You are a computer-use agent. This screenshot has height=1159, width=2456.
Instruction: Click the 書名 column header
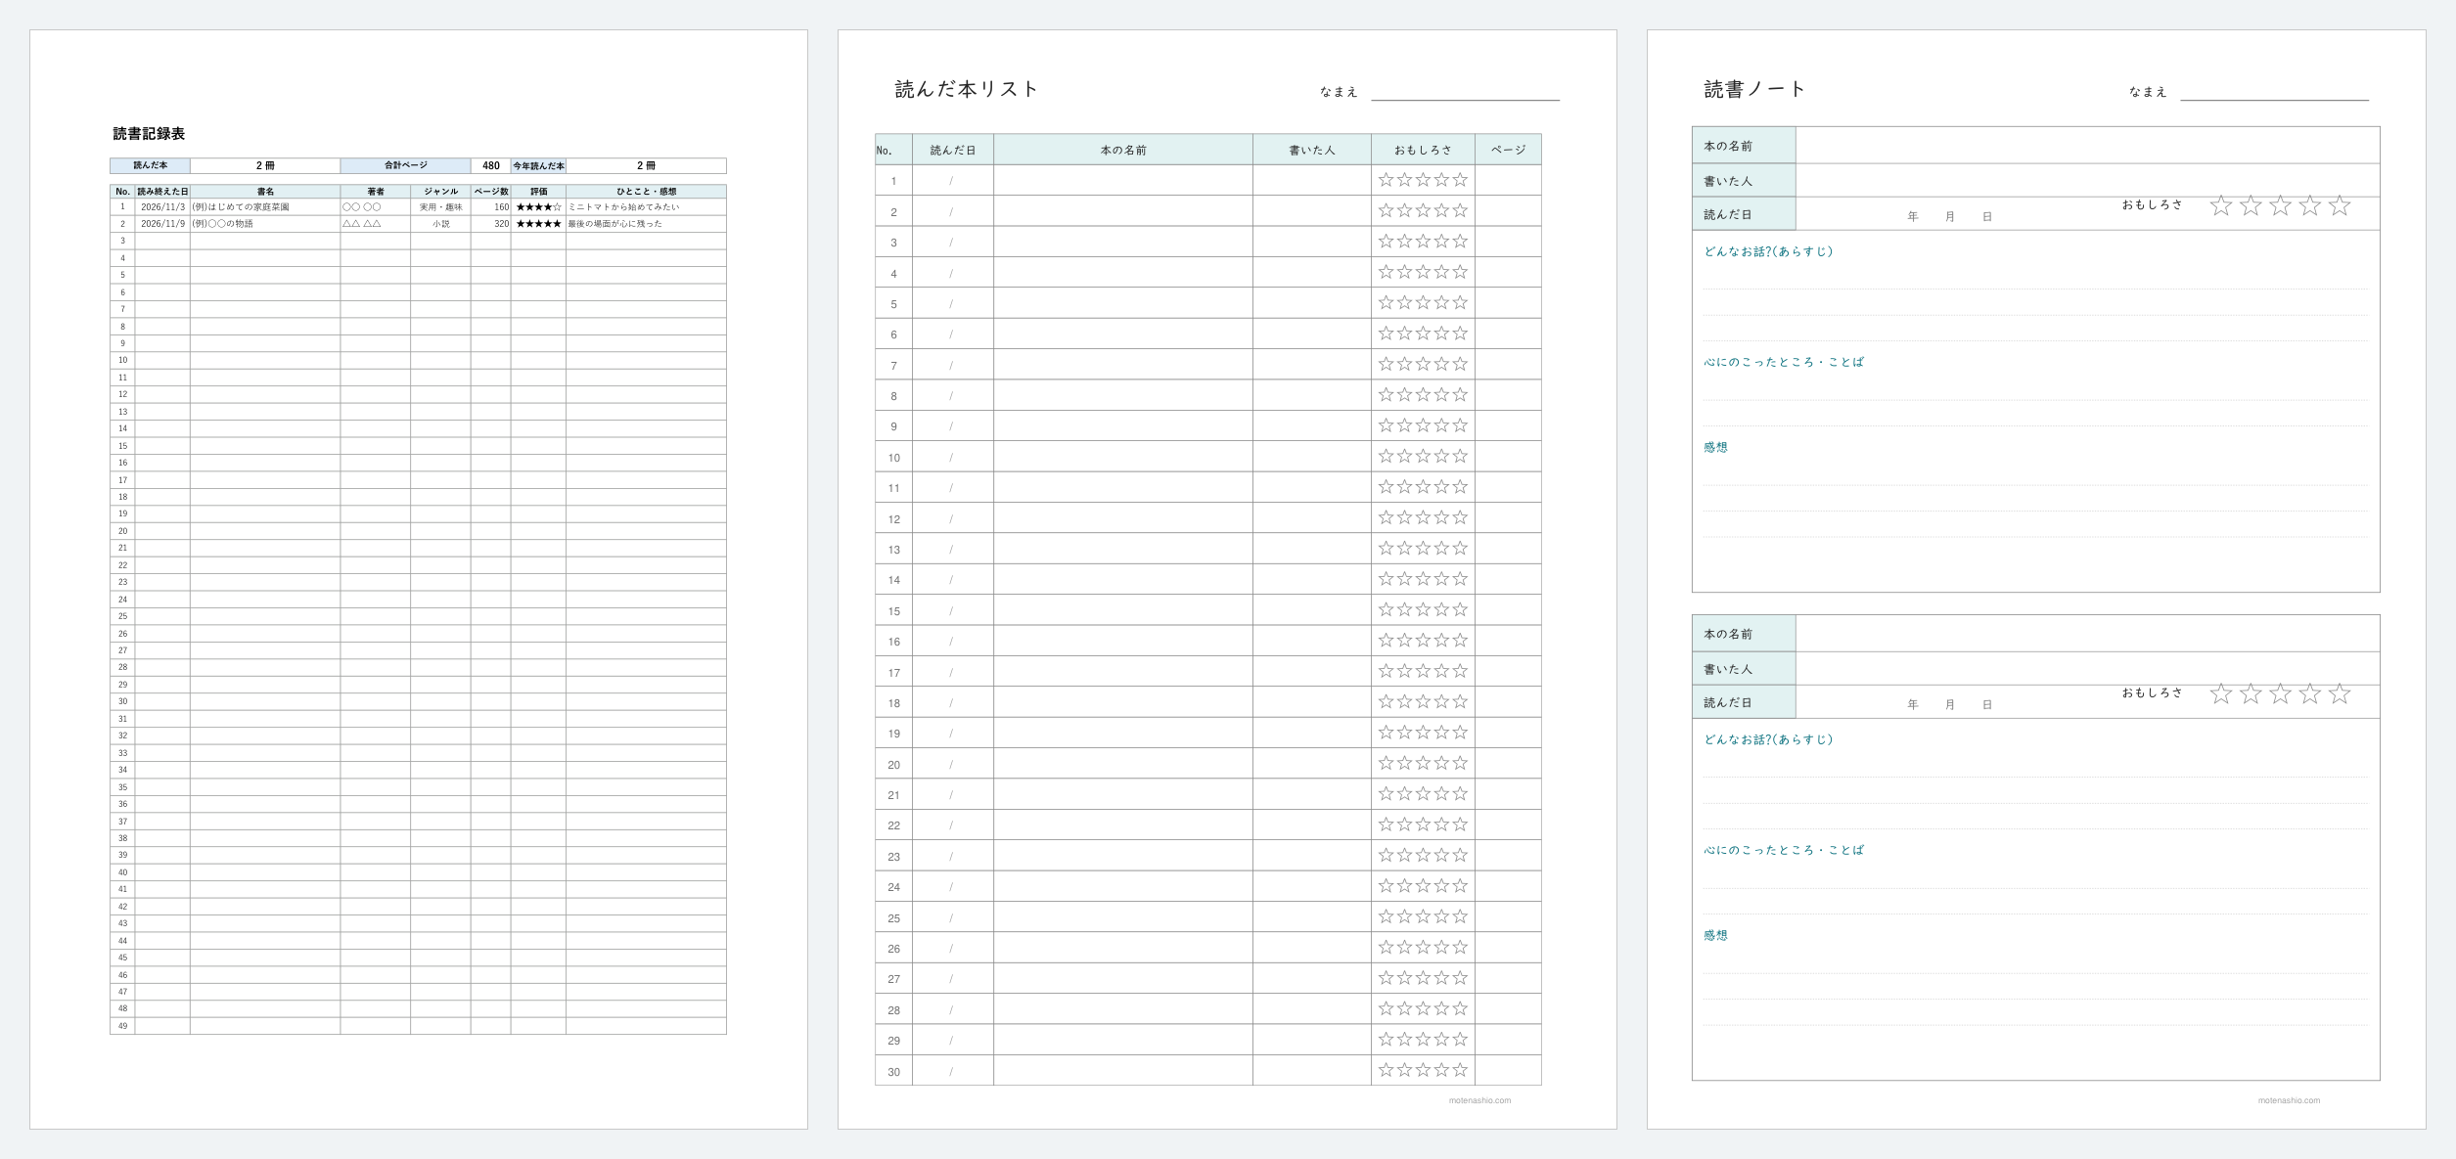(265, 192)
